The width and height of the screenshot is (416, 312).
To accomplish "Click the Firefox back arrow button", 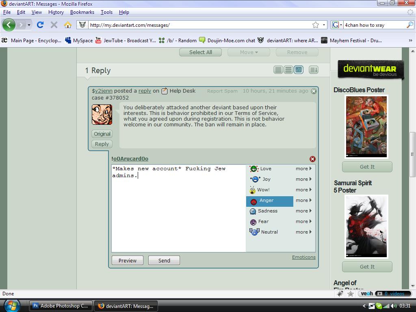I will click(9, 25).
